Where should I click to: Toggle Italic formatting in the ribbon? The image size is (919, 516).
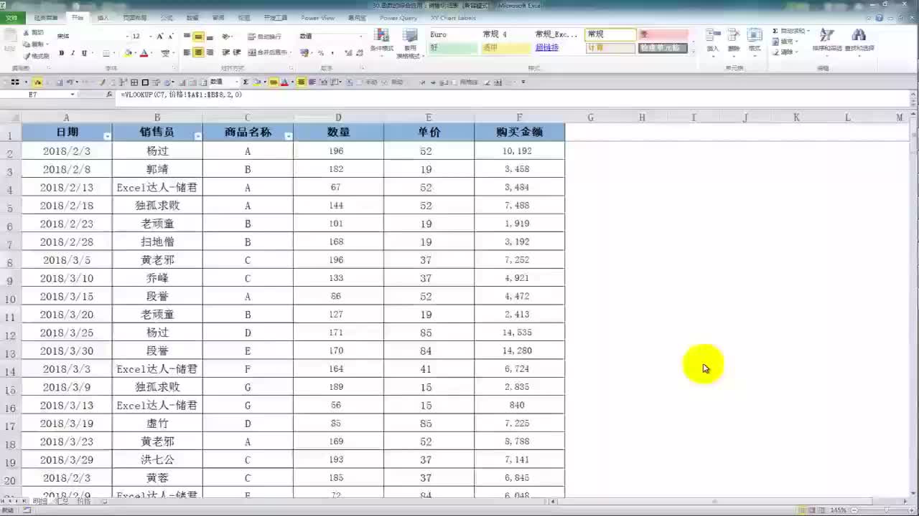tap(73, 53)
